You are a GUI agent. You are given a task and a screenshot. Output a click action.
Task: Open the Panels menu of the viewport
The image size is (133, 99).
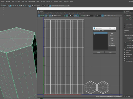coord(6,4)
